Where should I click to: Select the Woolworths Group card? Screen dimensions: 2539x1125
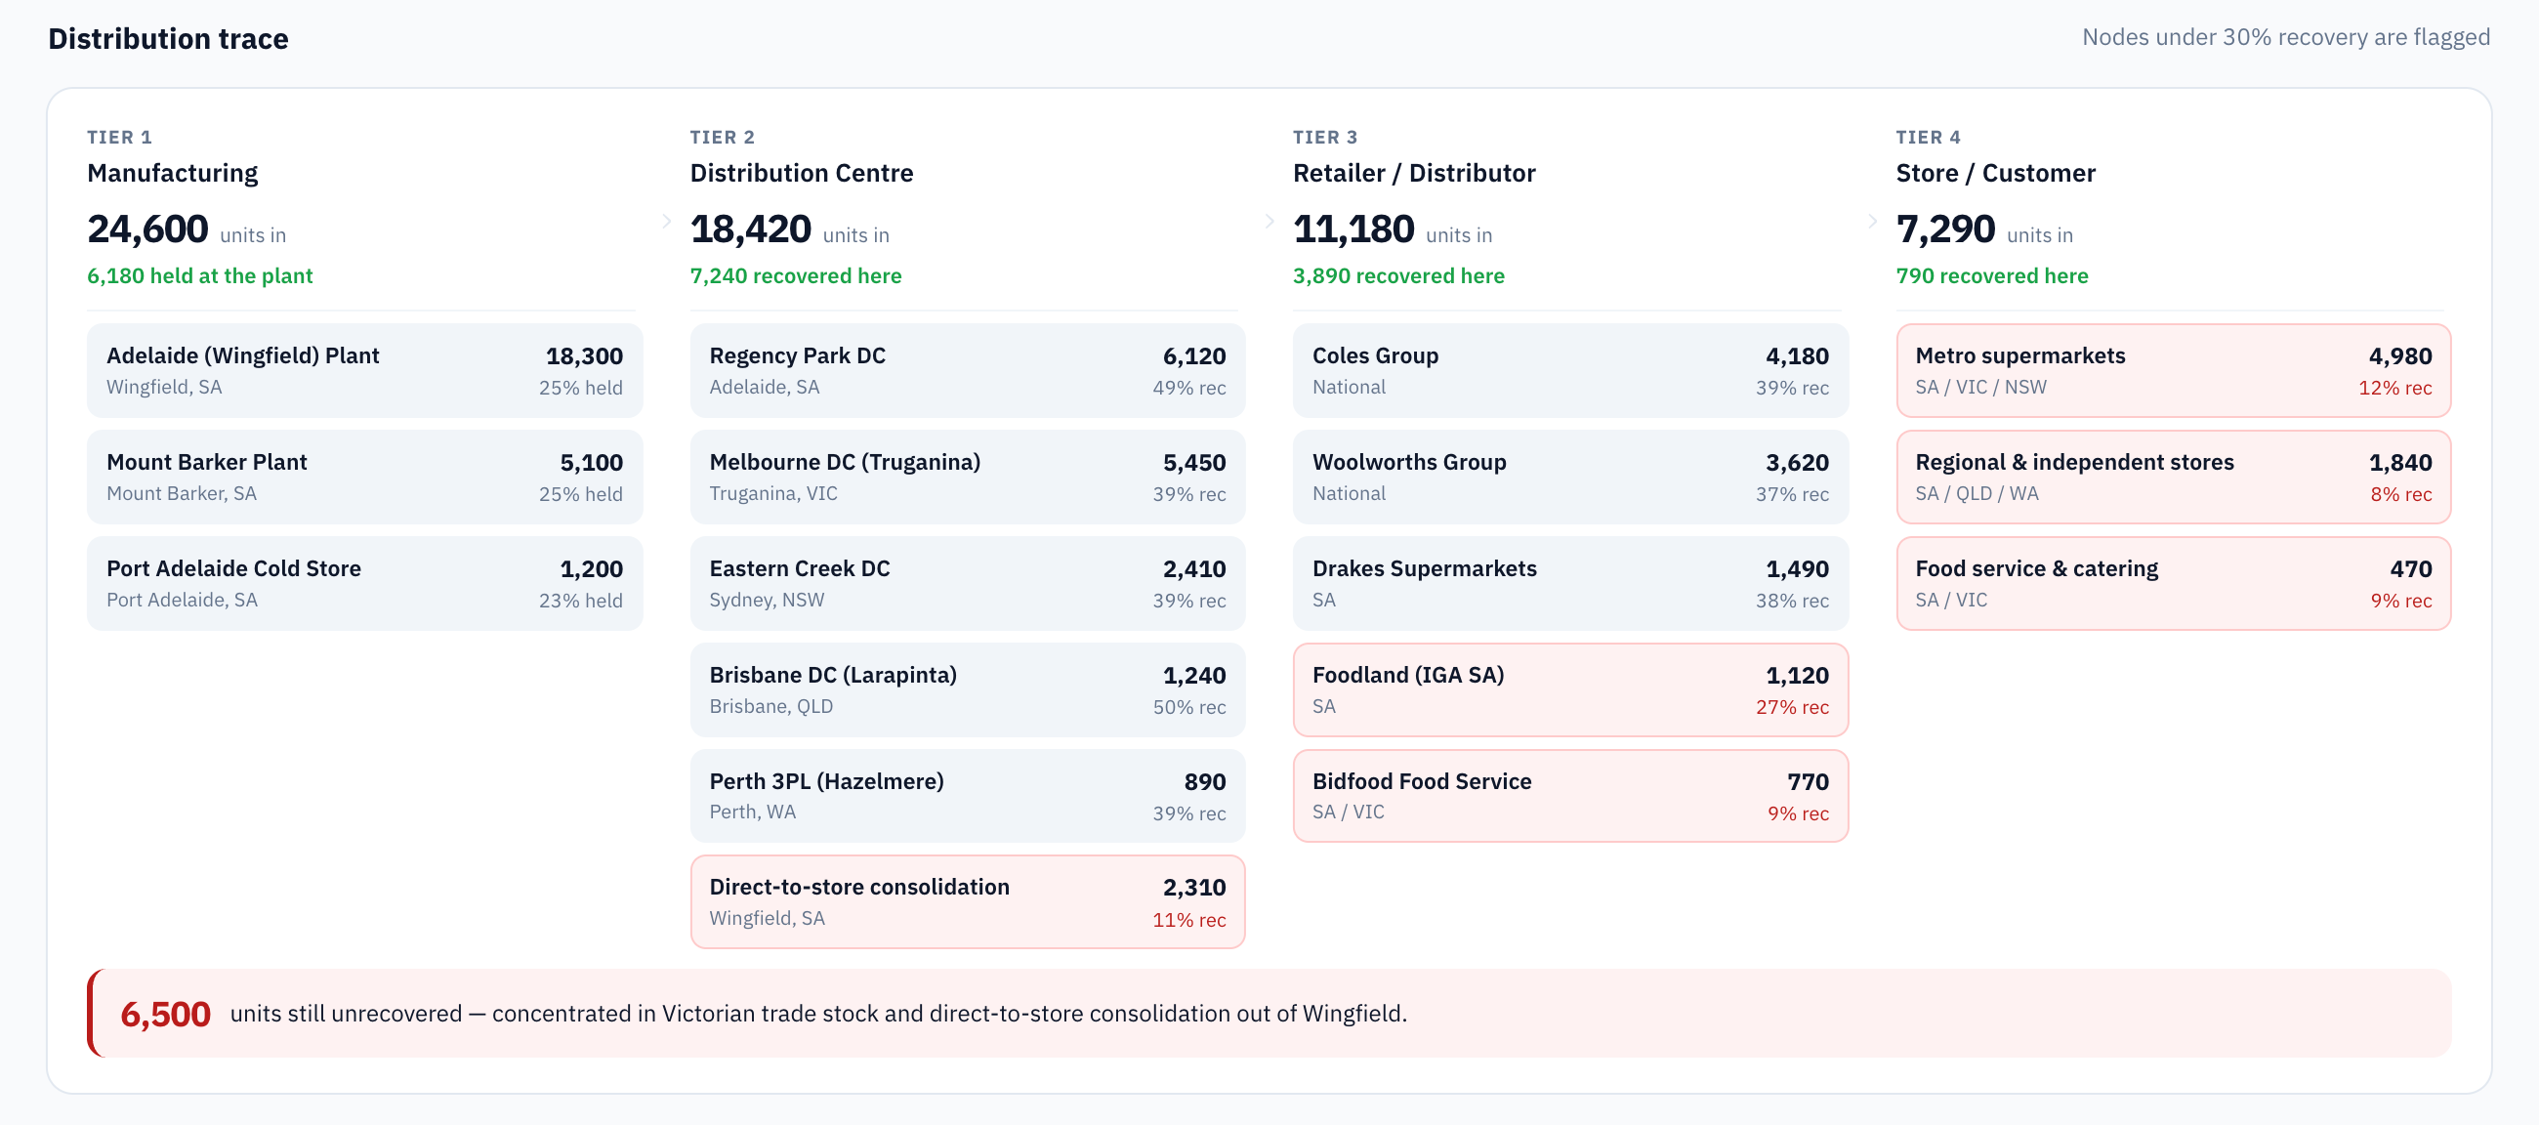(x=1571, y=478)
